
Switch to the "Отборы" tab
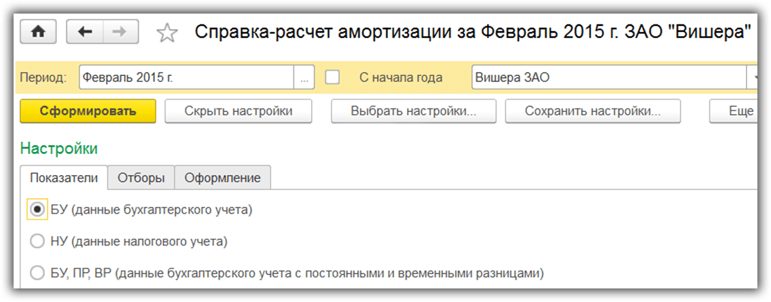141,178
